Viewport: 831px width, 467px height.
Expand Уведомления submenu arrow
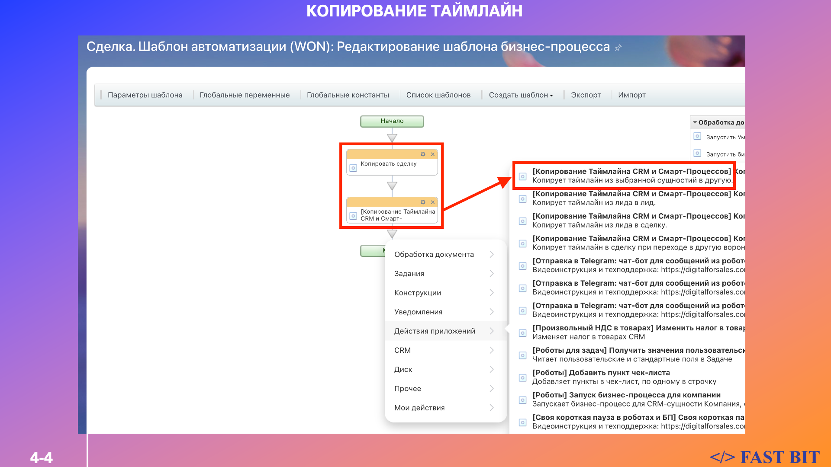tap(492, 312)
